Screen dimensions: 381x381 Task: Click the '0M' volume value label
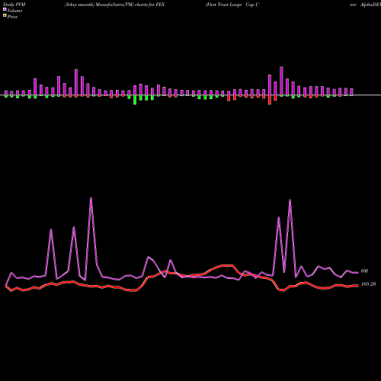coord(364,271)
